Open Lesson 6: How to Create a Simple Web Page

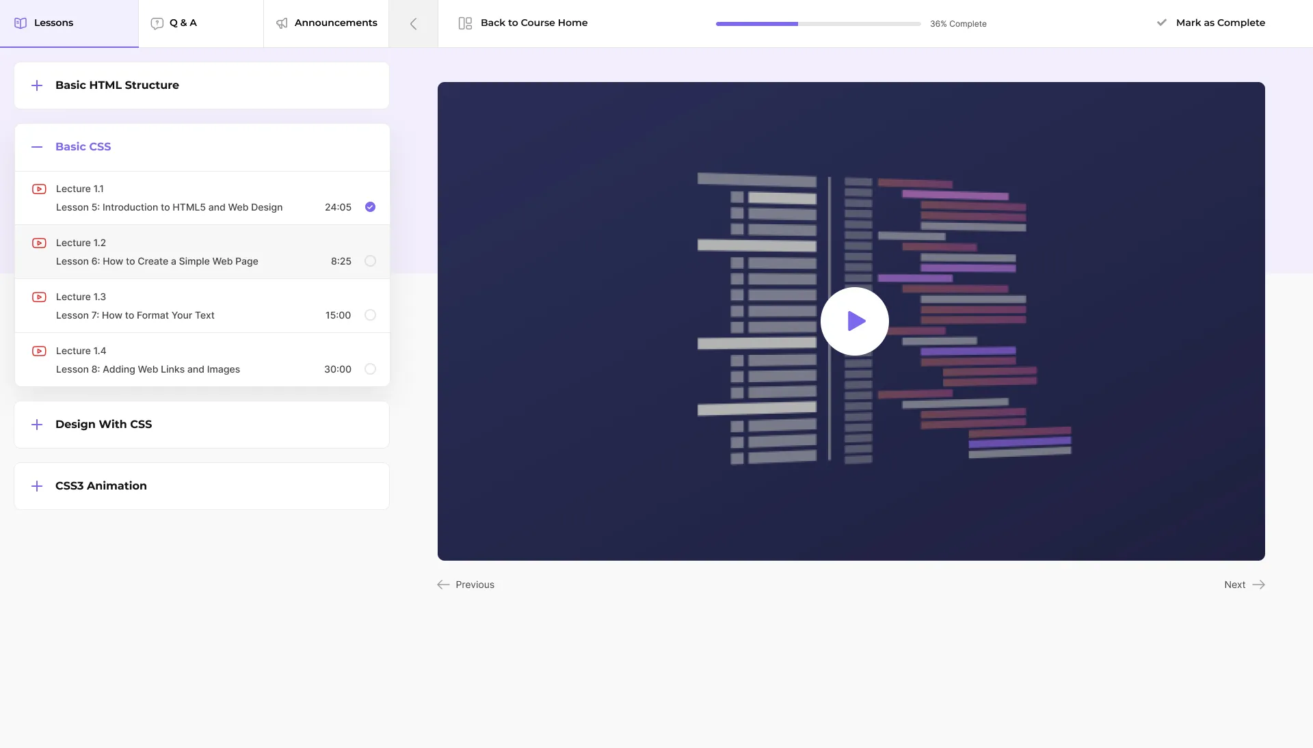[x=202, y=252]
